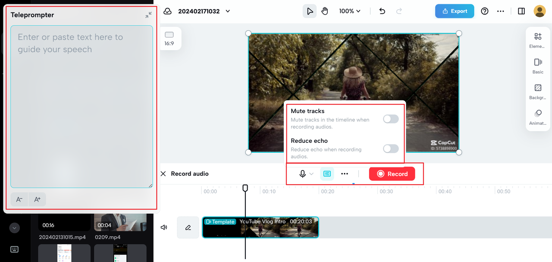The width and height of the screenshot is (552, 262).
Task: Enable the Reduce echo switch
Action: coord(391,148)
